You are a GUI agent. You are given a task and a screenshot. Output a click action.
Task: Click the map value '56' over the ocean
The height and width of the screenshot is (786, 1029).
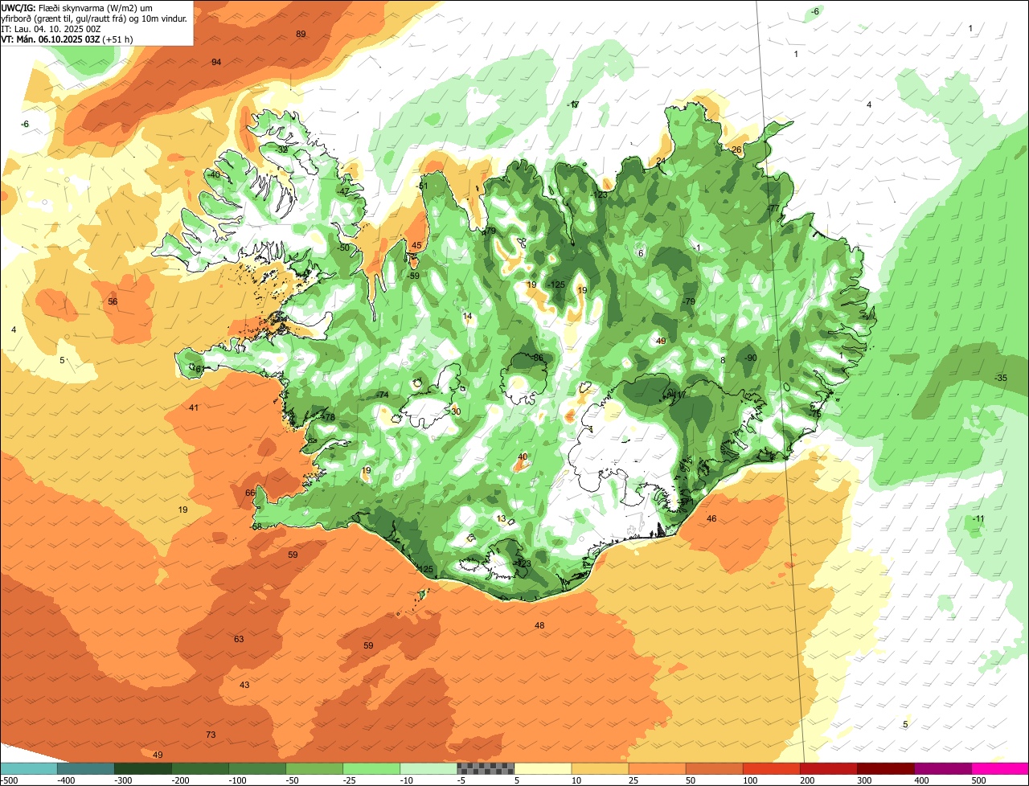113,301
